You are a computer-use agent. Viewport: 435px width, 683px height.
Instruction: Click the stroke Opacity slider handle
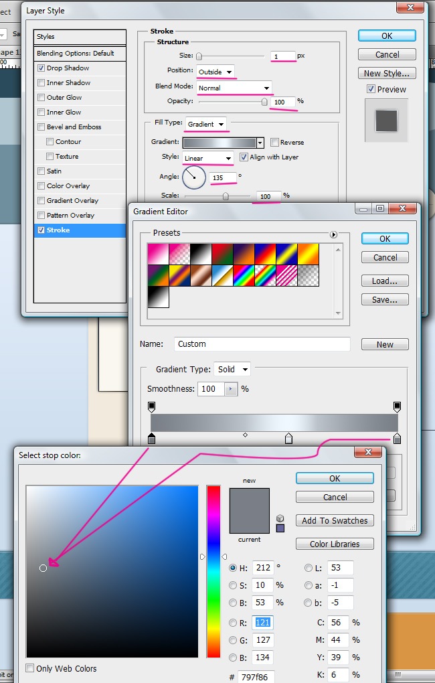click(x=264, y=102)
